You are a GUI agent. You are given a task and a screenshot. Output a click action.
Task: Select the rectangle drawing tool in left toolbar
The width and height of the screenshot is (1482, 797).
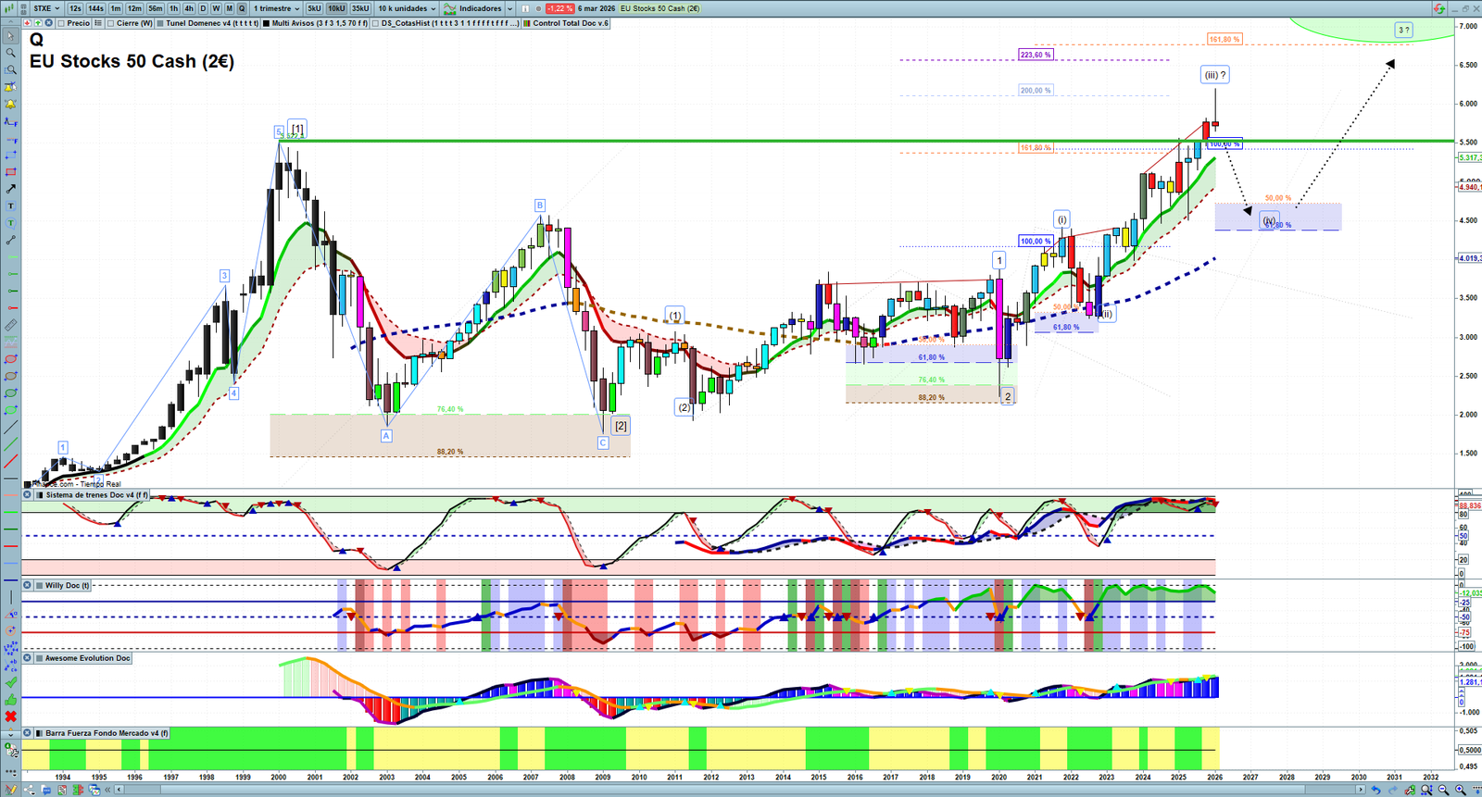point(10,172)
